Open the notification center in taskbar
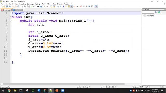Screen dimensions: 166x93 click(162, 91)
